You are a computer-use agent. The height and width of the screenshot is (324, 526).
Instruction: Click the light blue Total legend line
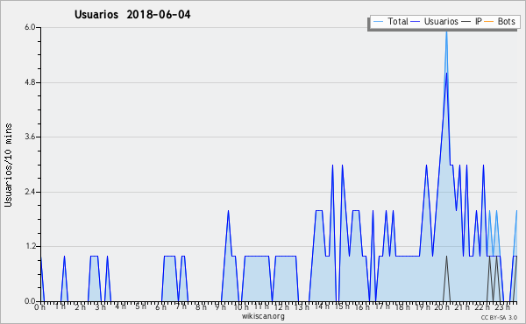[x=378, y=22]
